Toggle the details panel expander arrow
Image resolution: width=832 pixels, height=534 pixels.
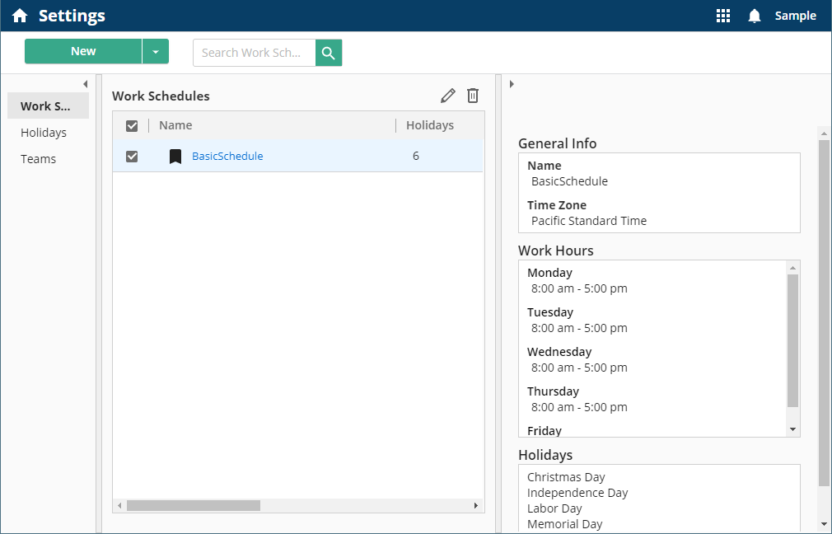click(512, 84)
